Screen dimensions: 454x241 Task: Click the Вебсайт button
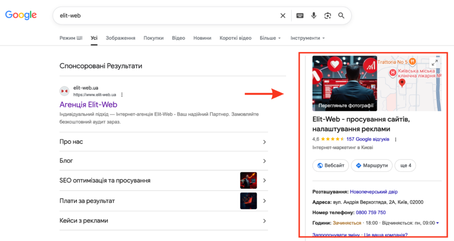tap(331, 165)
